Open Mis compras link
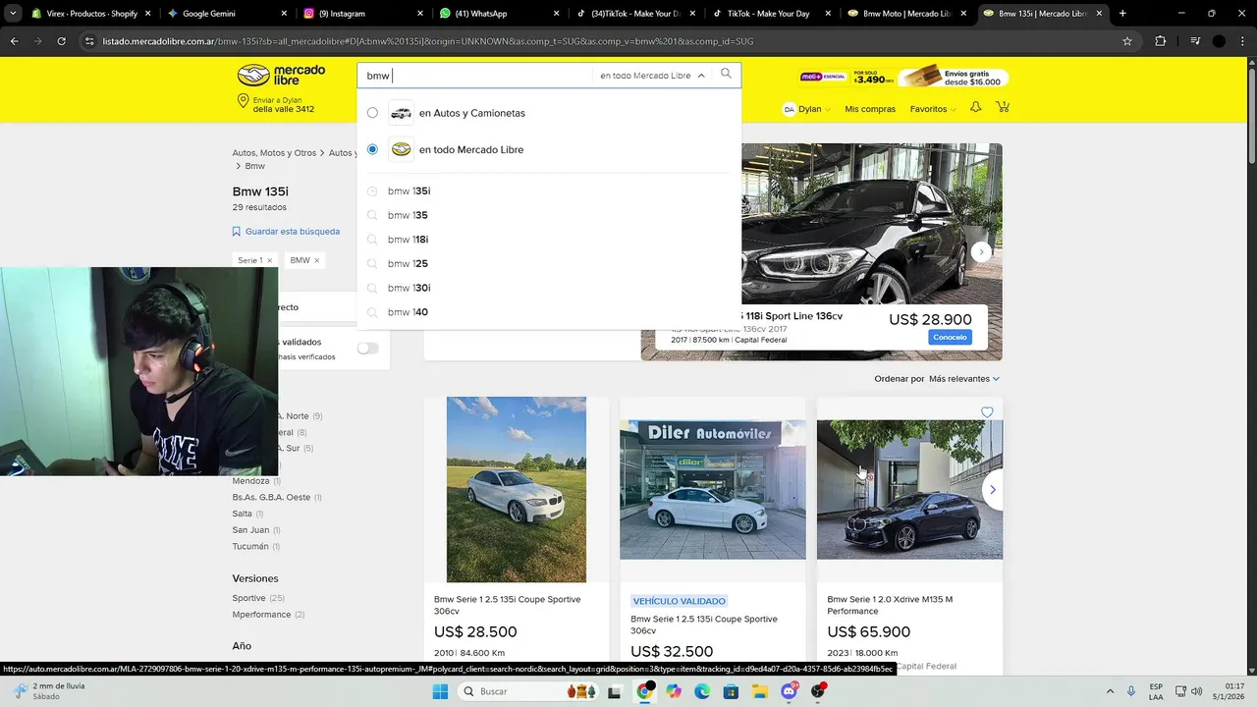 click(x=870, y=109)
